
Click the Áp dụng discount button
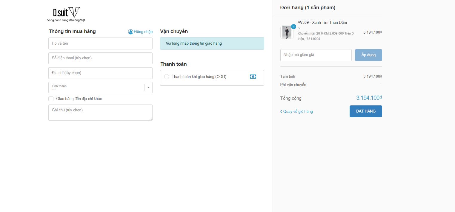(368, 55)
